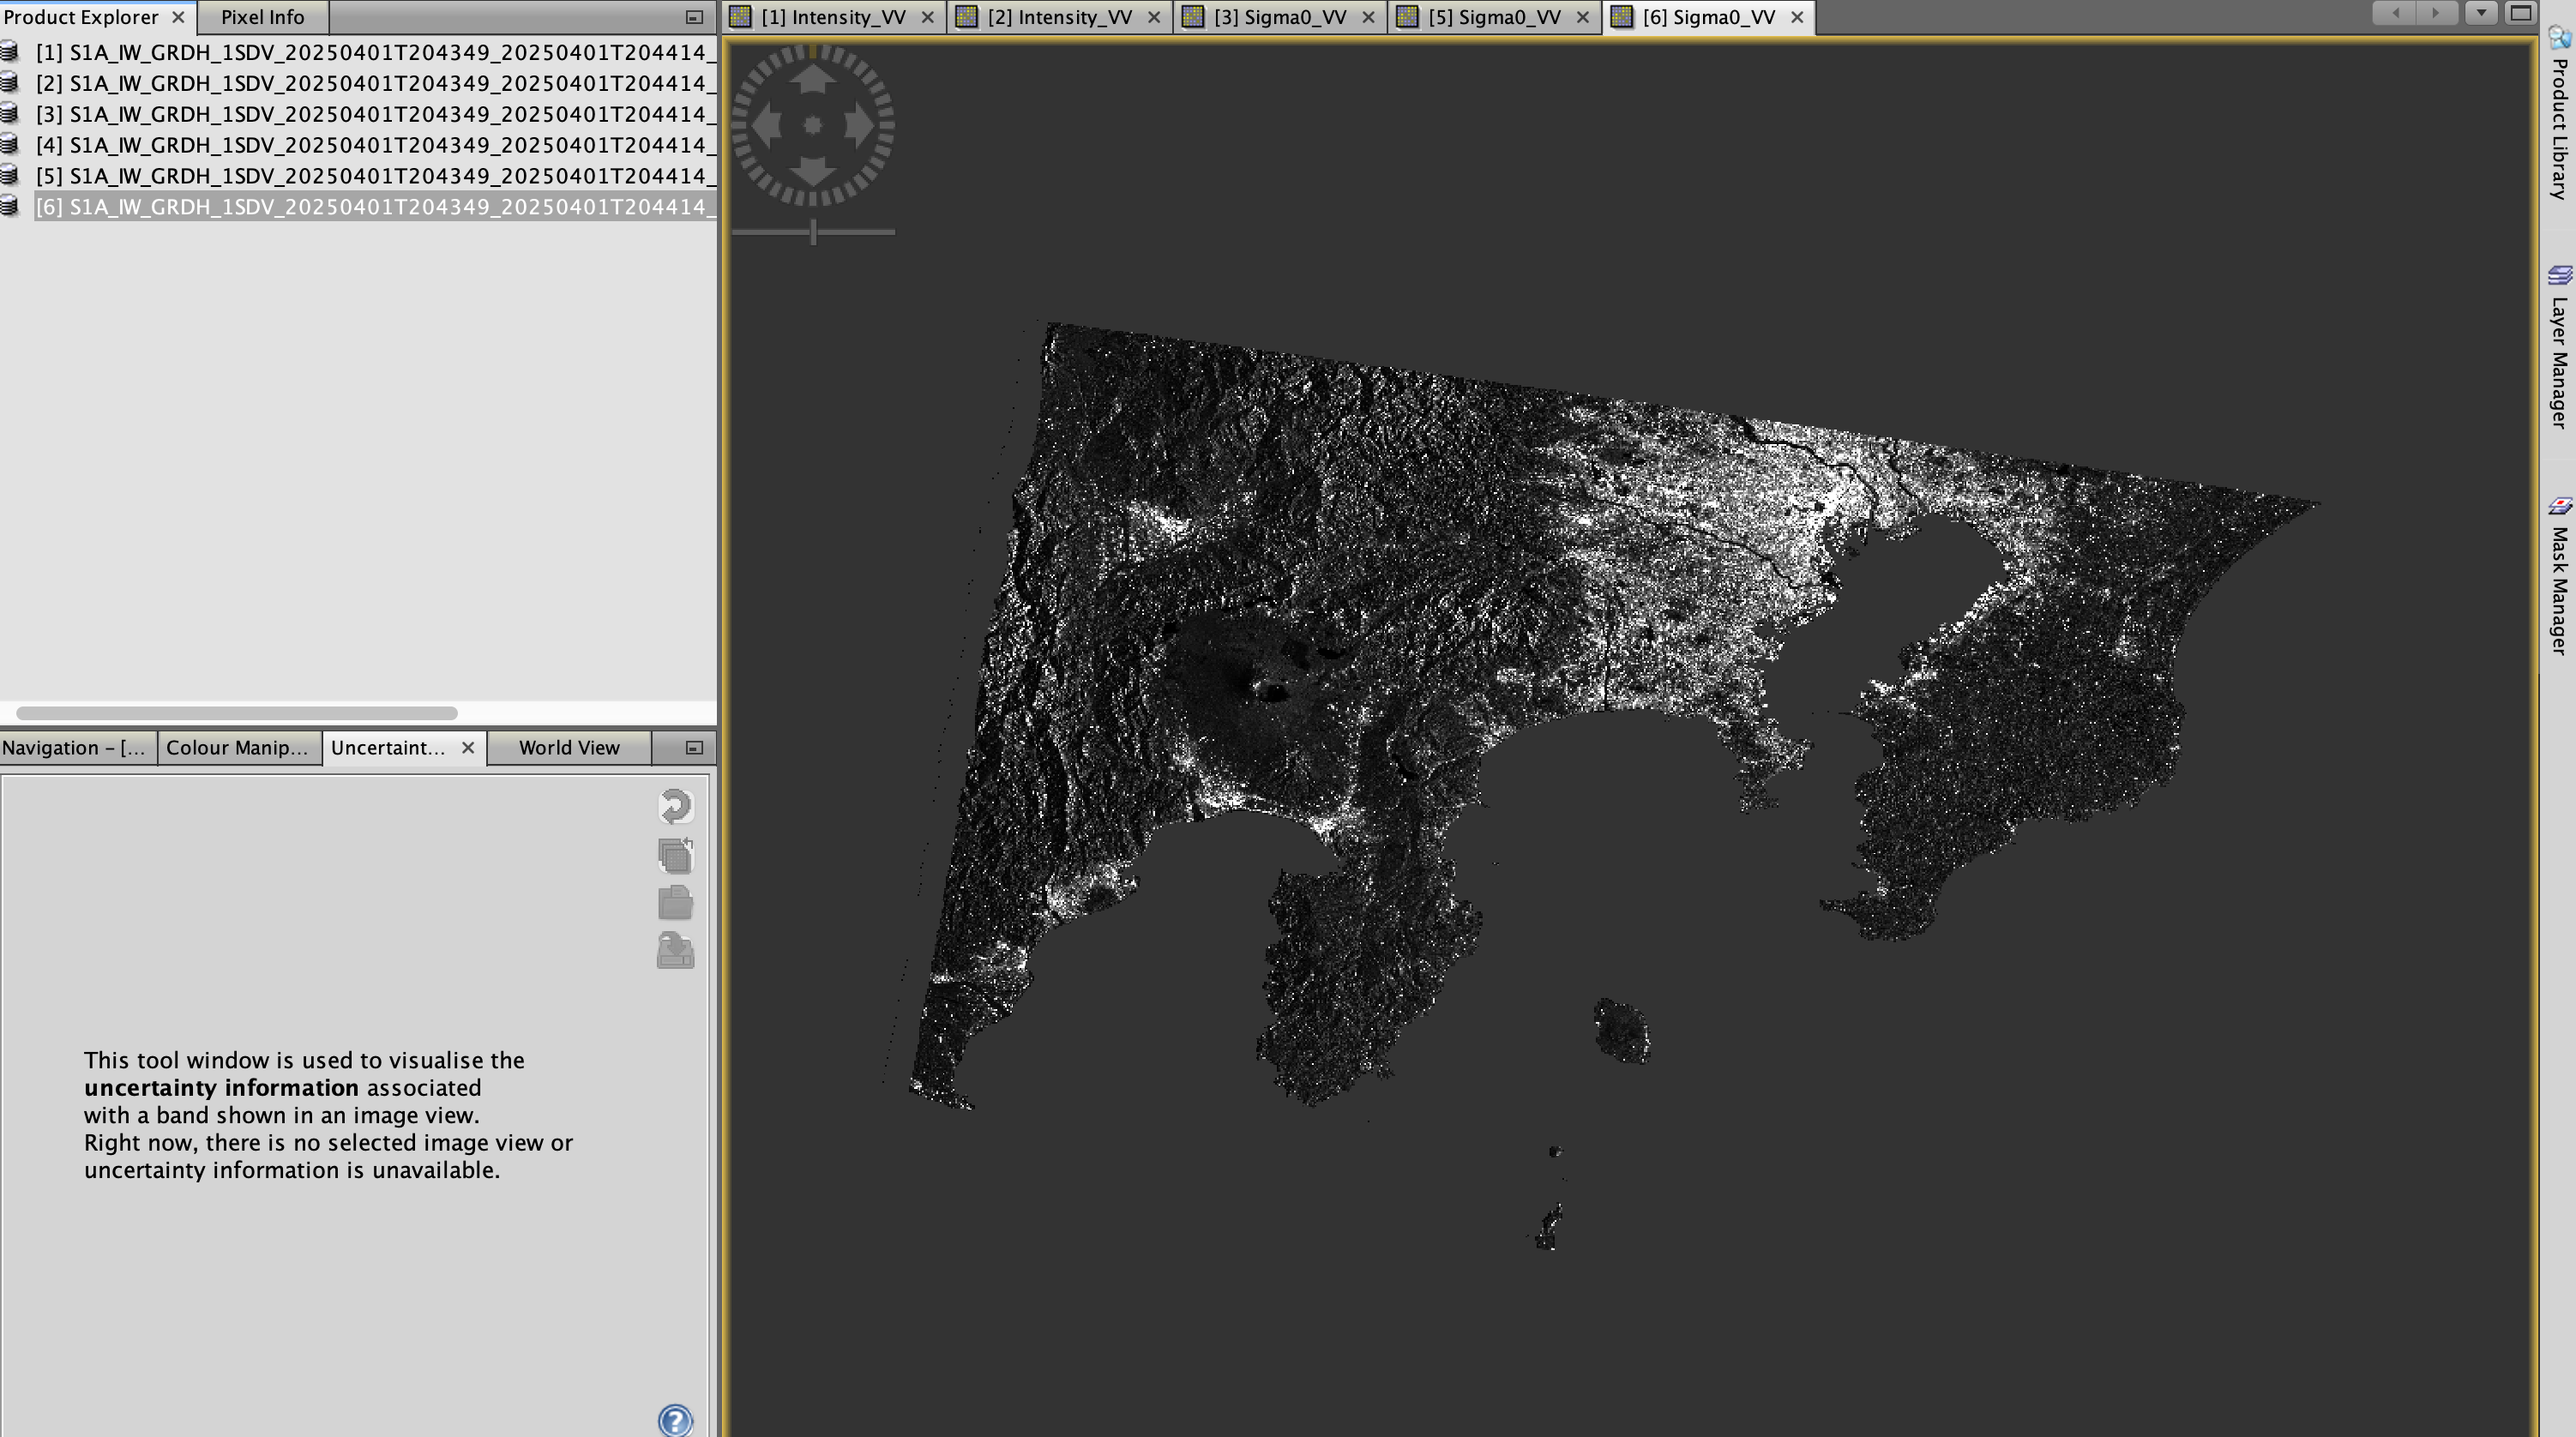This screenshot has width=2576, height=1437.
Task: Pan the image left with navigation arrow
Action: coord(767,126)
